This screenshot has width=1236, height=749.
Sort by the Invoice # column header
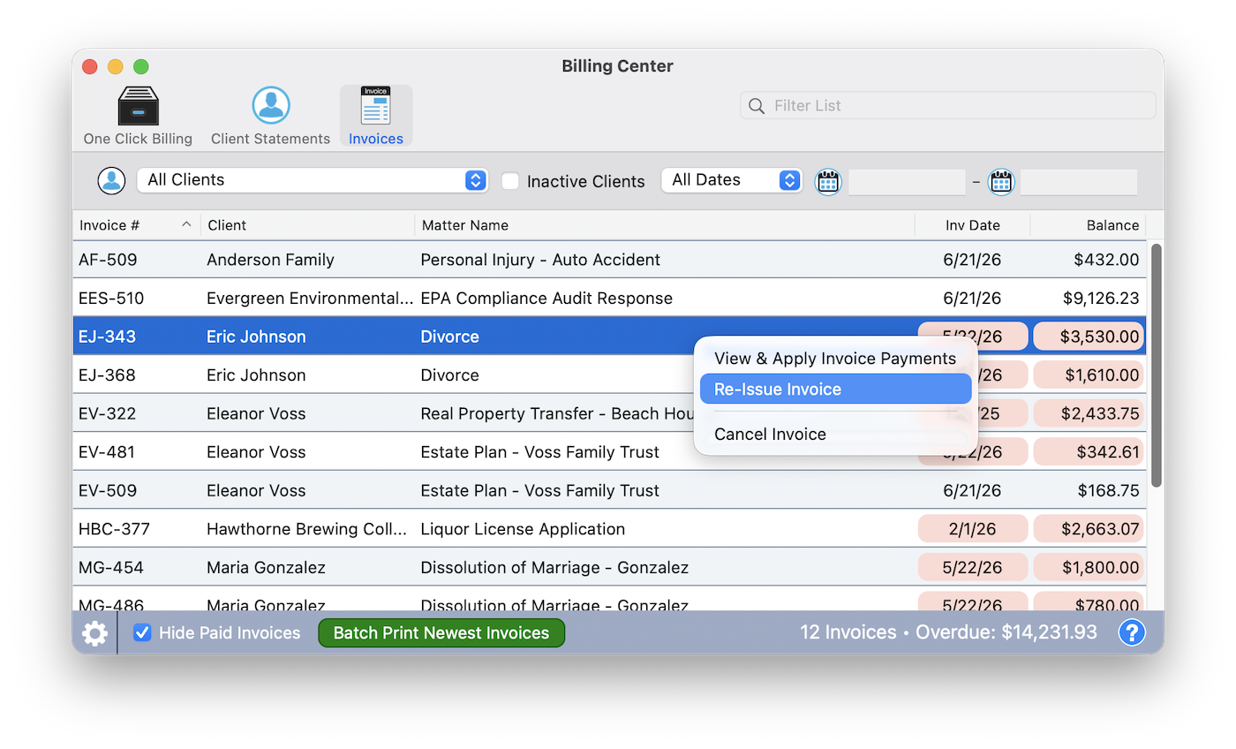pos(136,225)
